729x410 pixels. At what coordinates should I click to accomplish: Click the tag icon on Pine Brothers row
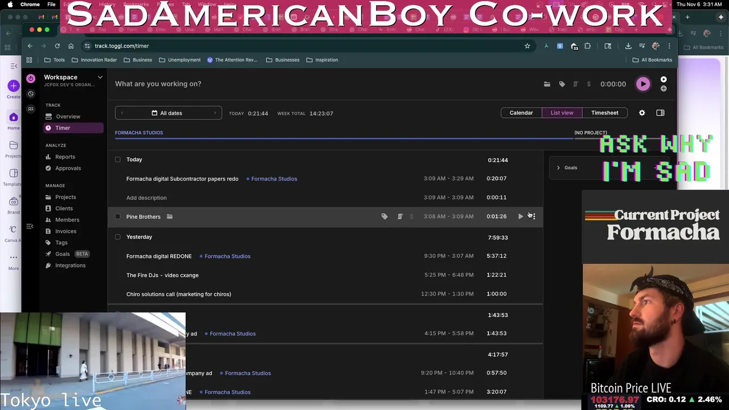(x=384, y=216)
